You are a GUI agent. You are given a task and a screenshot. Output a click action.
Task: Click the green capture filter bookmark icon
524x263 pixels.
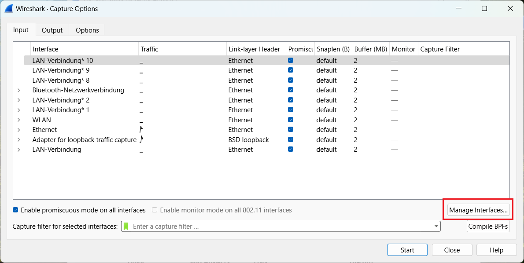click(x=126, y=226)
